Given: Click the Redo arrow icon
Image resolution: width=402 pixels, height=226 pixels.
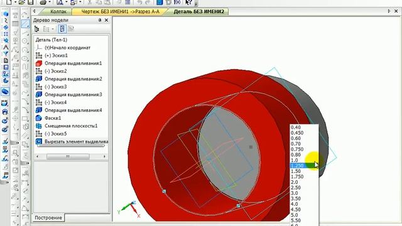Looking at the screenshot, I should tap(148, 3).
